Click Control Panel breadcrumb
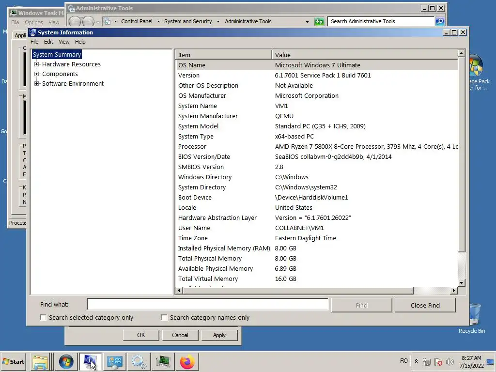This screenshot has height=372, width=496. pos(137,21)
